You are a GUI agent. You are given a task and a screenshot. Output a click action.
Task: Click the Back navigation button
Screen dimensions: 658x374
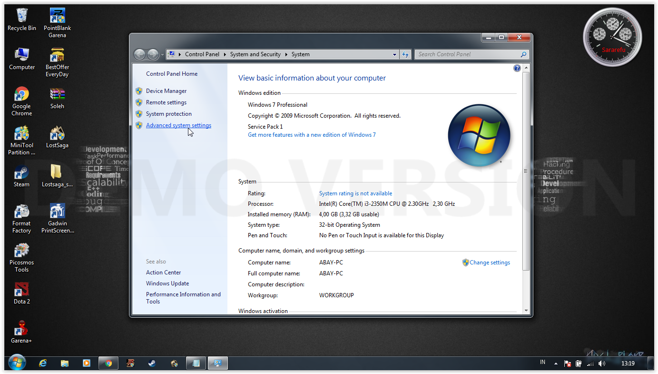click(139, 54)
